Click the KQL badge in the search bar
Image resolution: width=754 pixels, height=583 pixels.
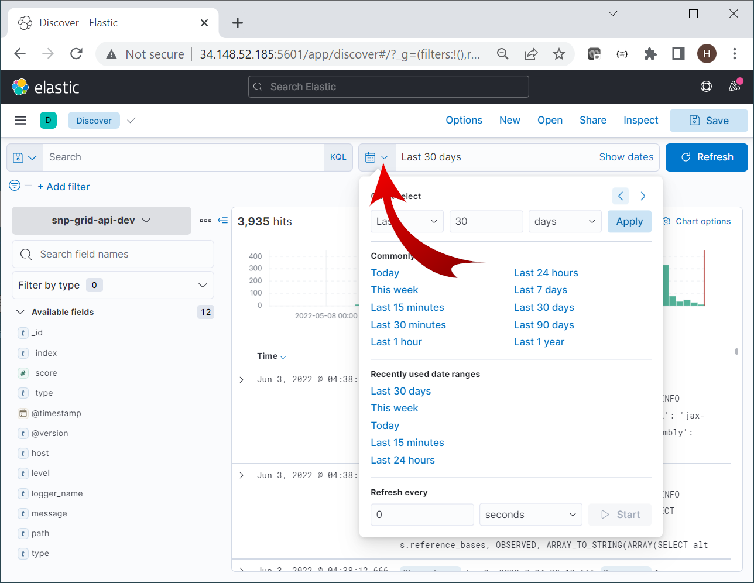tap(338, 157)
